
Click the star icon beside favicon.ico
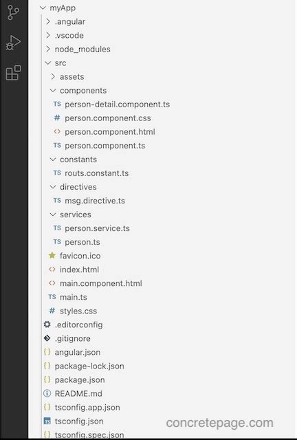[52, 255]
